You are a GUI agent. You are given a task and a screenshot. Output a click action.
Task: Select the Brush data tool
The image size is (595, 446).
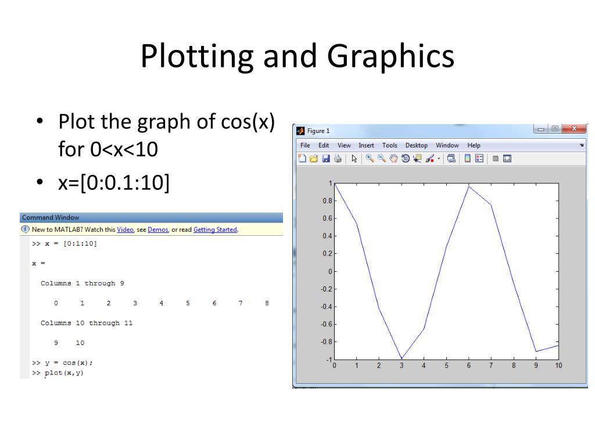coord(429,159)
